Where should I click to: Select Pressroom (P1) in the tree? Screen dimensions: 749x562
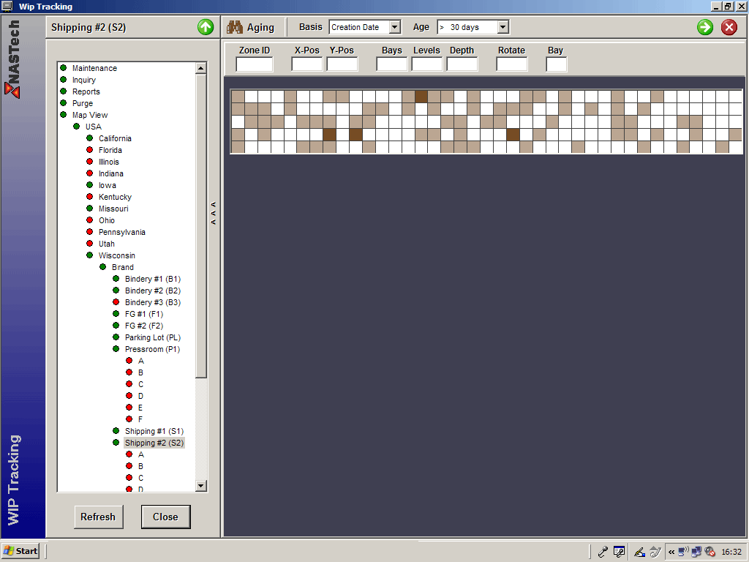[x=152, y=349]
